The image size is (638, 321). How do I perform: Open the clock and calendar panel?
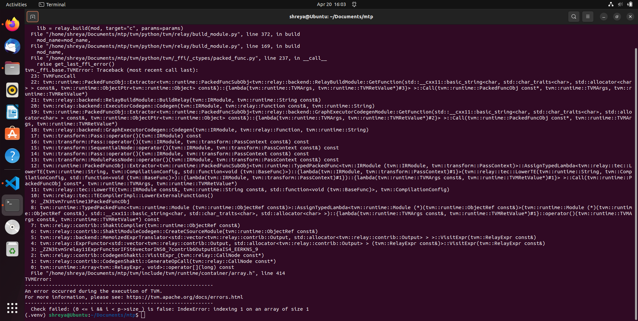(331, 4)
